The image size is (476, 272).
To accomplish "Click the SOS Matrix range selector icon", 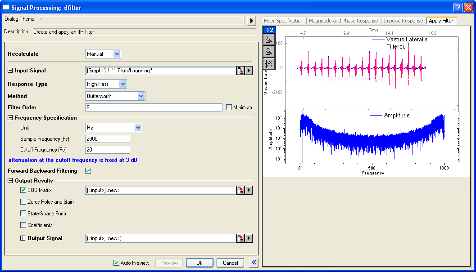I will point(240,190).
